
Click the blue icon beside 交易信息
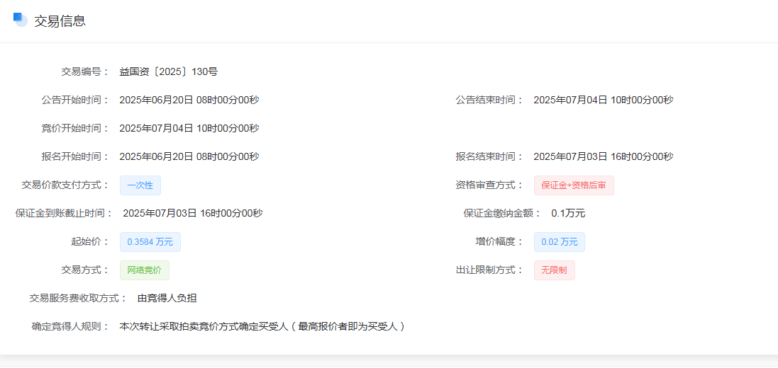coord(21,20)
